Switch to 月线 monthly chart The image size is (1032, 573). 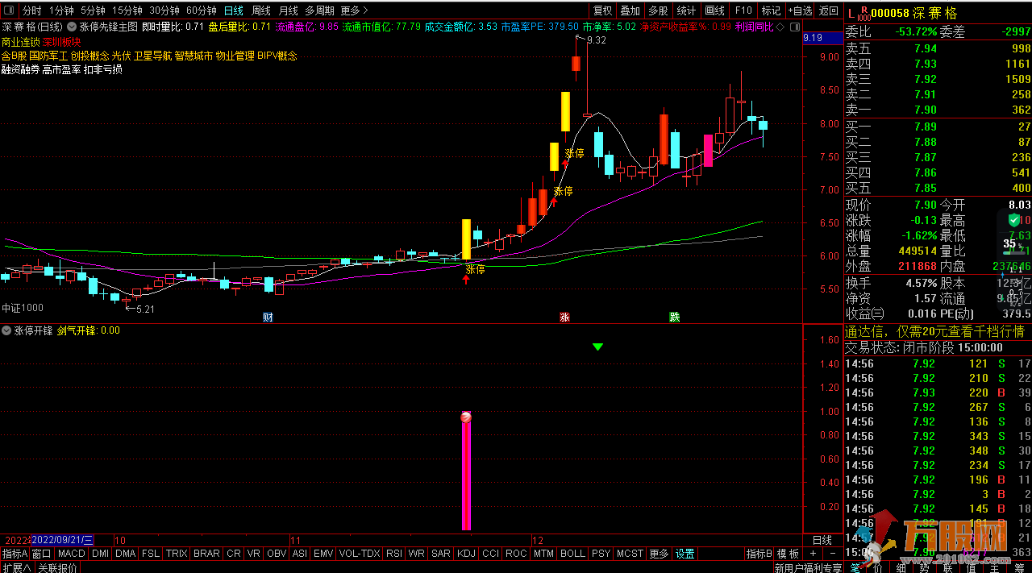coord(288,10)
